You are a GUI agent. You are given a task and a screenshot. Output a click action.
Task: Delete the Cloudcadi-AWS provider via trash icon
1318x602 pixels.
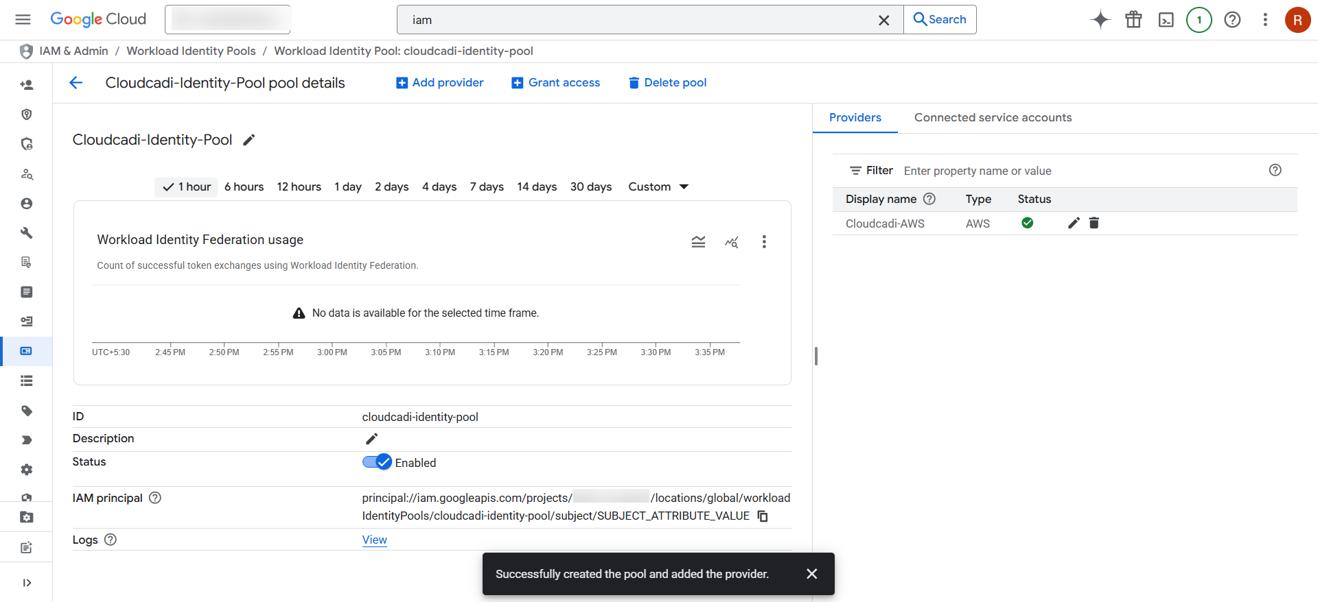tap(1094, 223)
